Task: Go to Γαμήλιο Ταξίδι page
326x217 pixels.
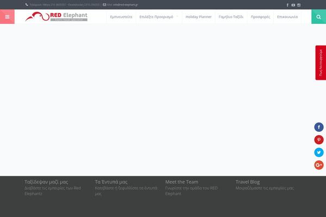Action: coord(231,17)
